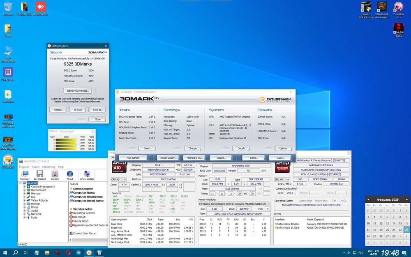Click Save as button in Score window

coord(98,110)
